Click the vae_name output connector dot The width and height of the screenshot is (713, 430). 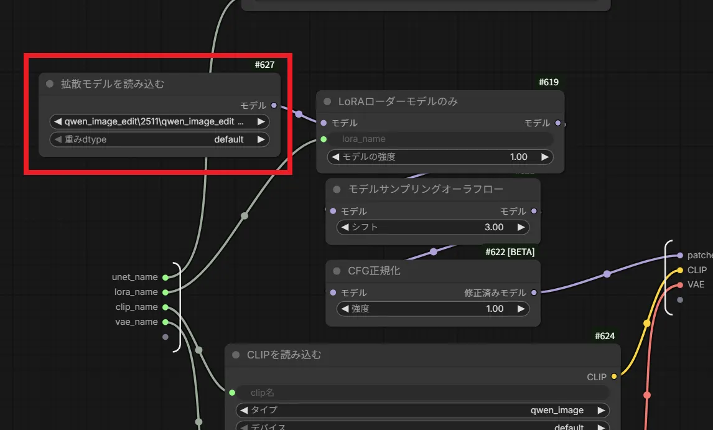click(x=165, y=322)
